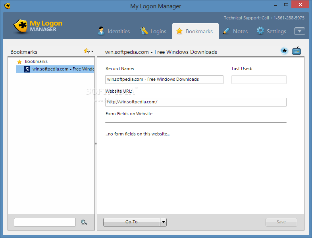
Task: Go to the Settings tab
Action: point(272,31)
